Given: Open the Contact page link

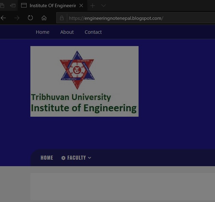Looking at the screenshot, I should pyautogui.click(x=93, y=32).
